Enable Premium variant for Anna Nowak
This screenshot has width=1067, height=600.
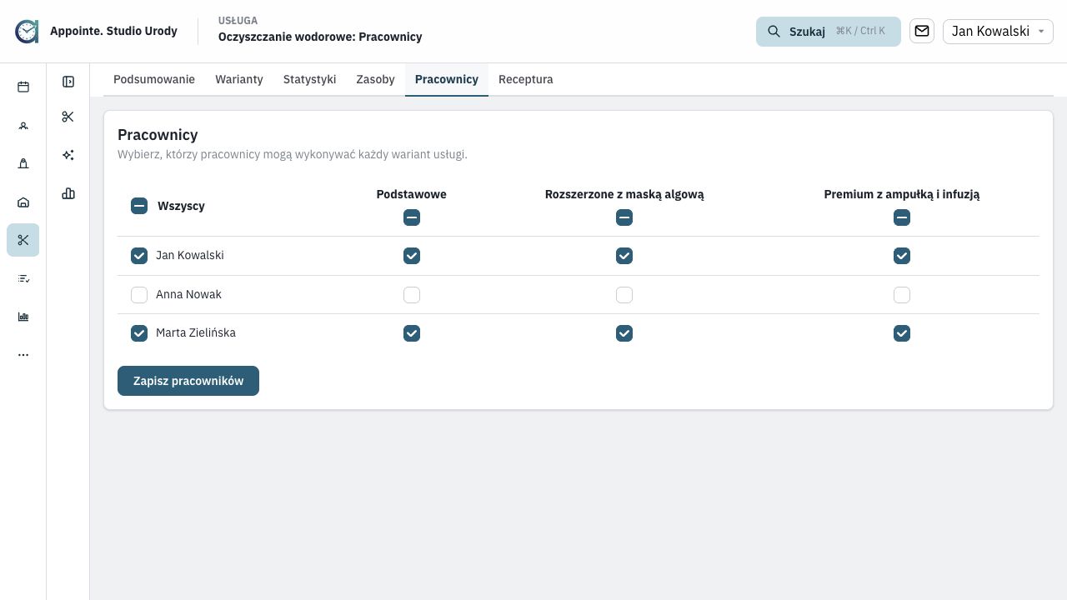[902, 295]
